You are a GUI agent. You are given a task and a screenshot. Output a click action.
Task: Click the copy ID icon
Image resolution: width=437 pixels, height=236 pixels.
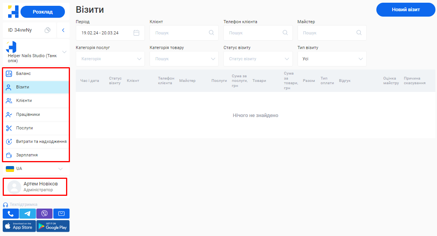(48, 30)
